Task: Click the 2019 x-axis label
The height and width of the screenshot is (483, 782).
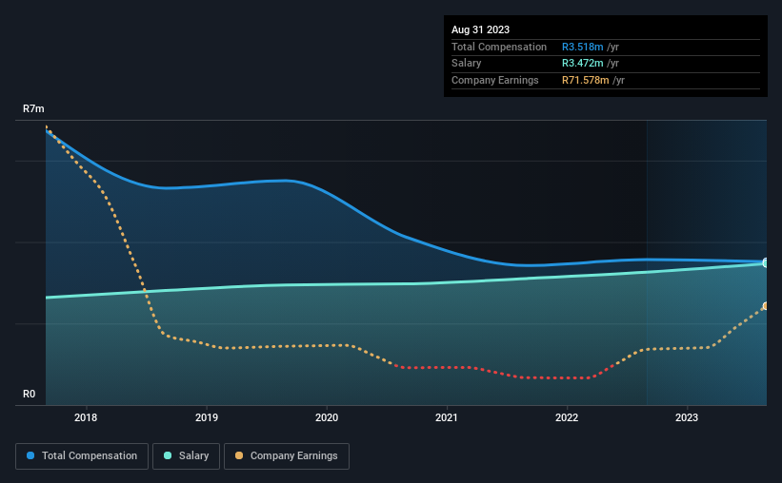Action: click(x=207, y=417)
